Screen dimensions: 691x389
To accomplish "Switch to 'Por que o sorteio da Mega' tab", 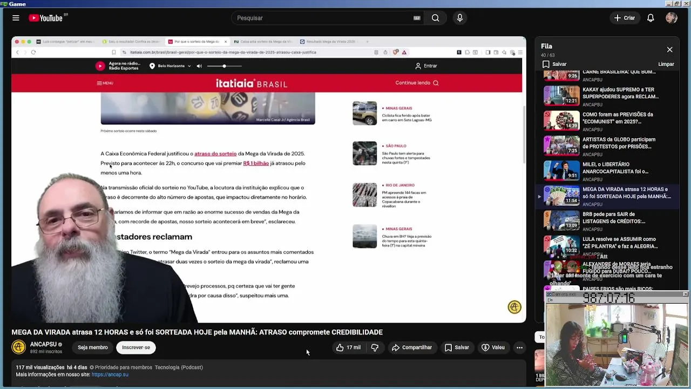I will click(197, 42).
